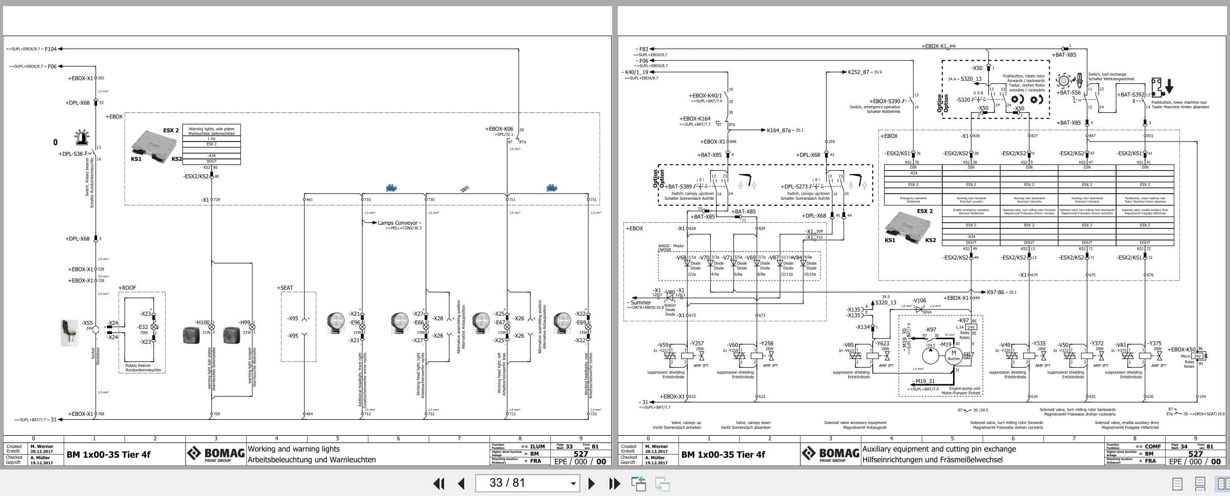The height and width of the screenshot is (496, 1230).
Task: Click the -H99 warning light scraper image
Action: click(x=231, y=335)
